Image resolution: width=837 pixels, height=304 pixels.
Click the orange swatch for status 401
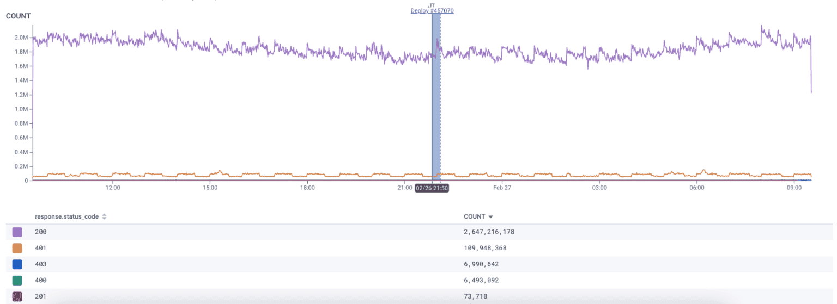pos(17,248)
